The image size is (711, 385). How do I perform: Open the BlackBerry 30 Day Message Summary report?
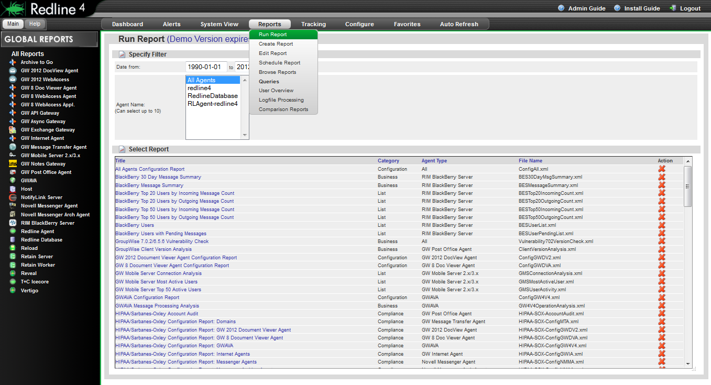pyautogui.click(x=158, y=177)
